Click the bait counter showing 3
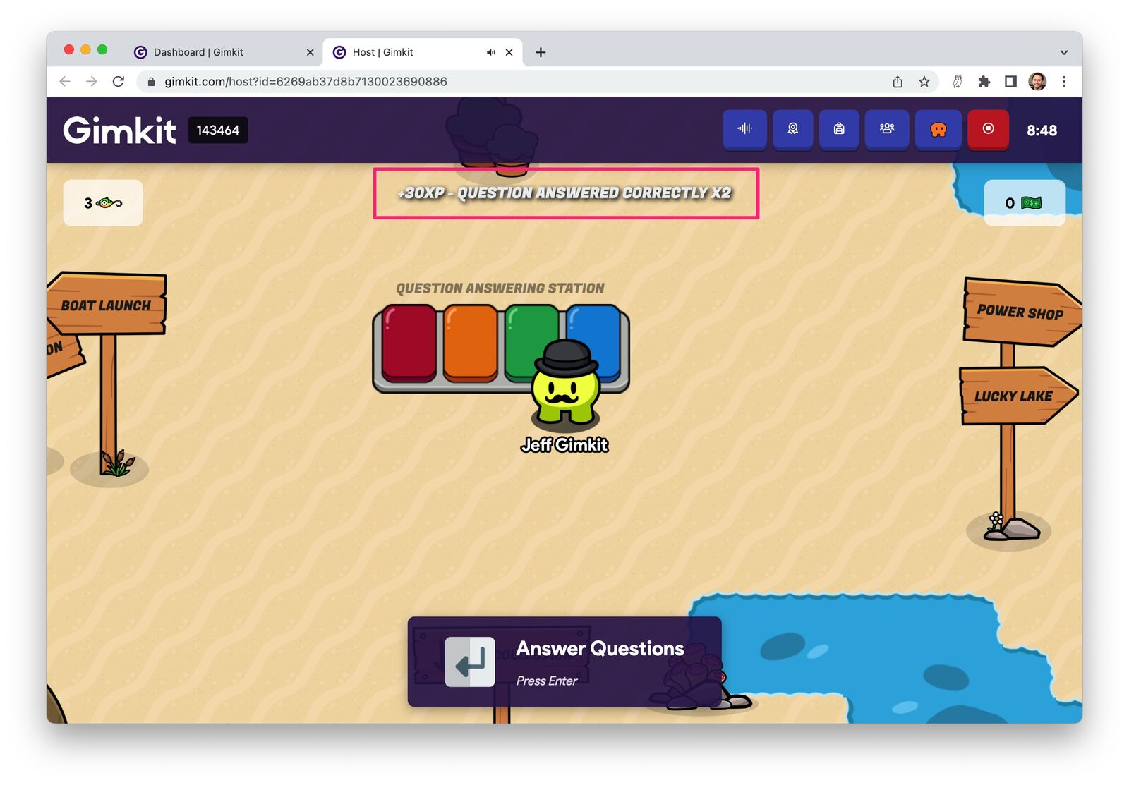This screenshot has width=1129, height=785. pyautogui.click(x=103, y=203)
